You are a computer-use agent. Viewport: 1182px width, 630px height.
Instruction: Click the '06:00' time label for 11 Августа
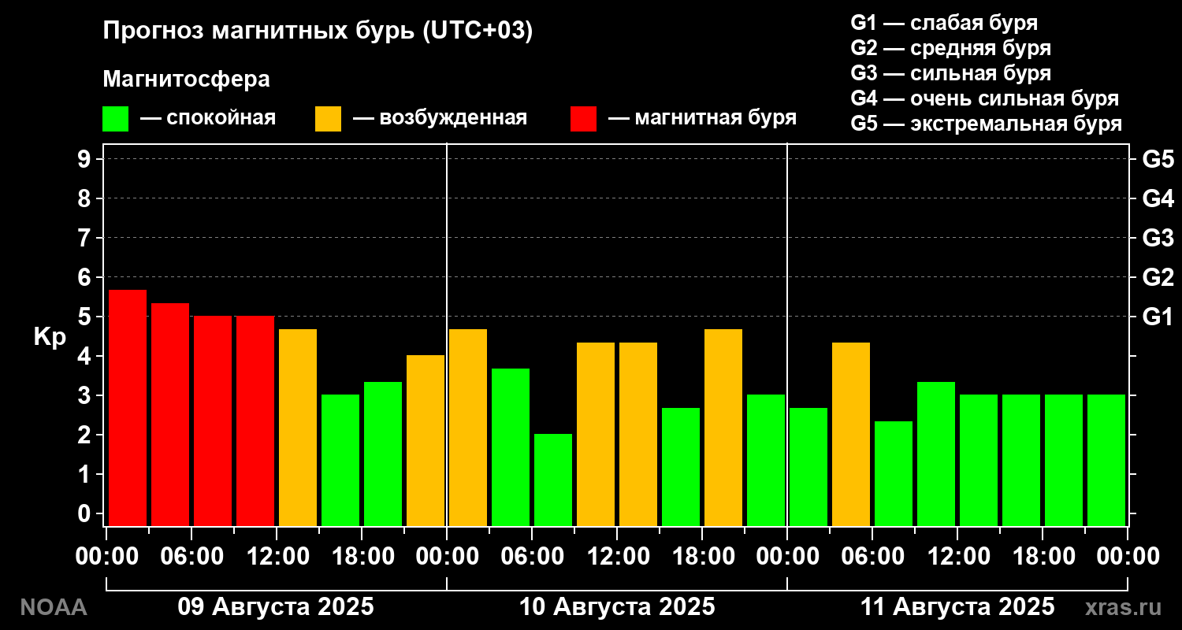point(872,557)
